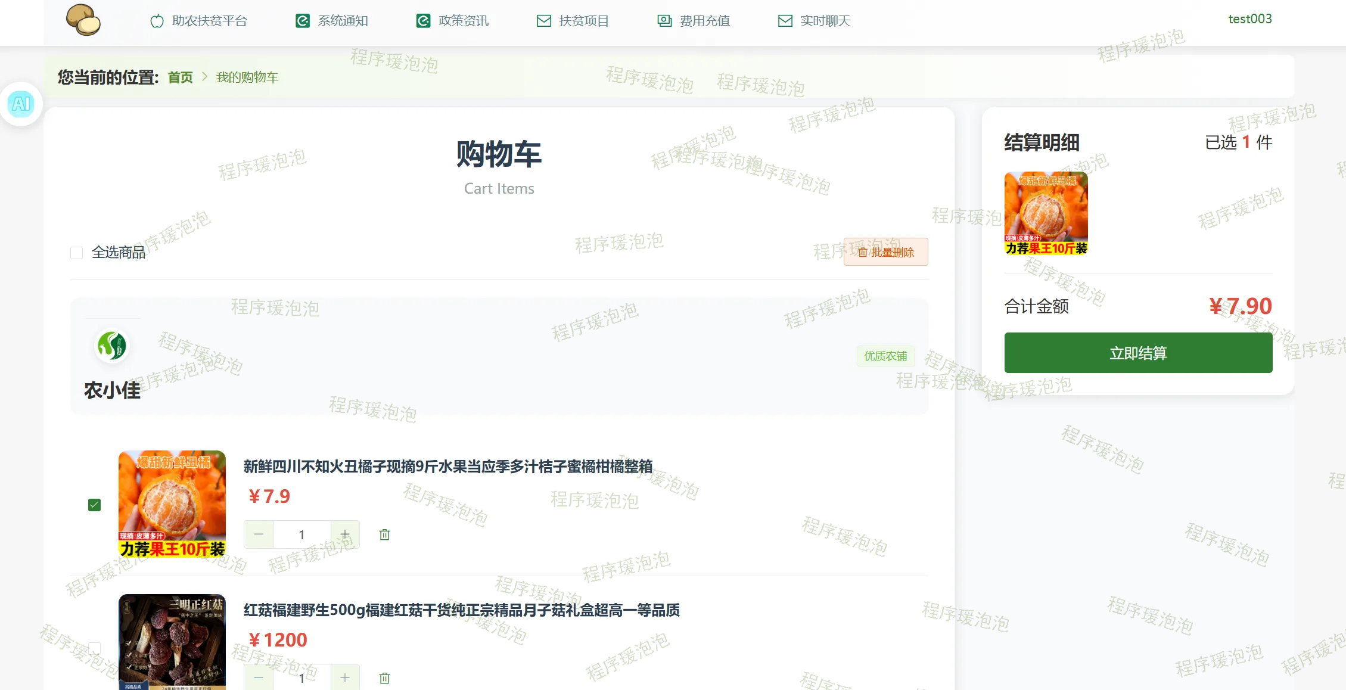The height and width of the screenshot is (690, 1346).
Task: Decrease orange quantity with minus button
Action: pos(259,534)
